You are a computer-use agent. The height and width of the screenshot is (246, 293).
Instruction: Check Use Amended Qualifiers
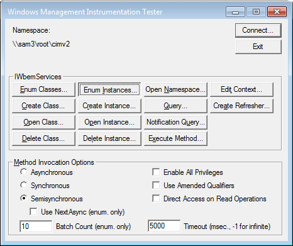coord(156,185)
